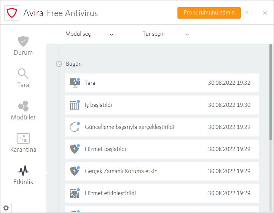Open the Karantina quarantine icon

point(23,138)
